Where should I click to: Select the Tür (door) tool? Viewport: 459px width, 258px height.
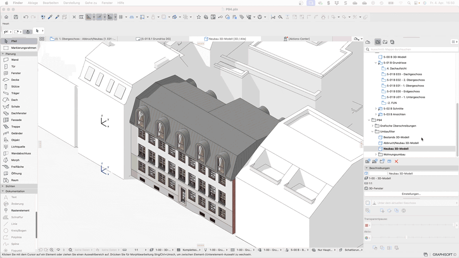pyautogui.click(x=19, y=66)
